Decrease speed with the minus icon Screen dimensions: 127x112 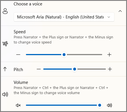coord(18,55)
